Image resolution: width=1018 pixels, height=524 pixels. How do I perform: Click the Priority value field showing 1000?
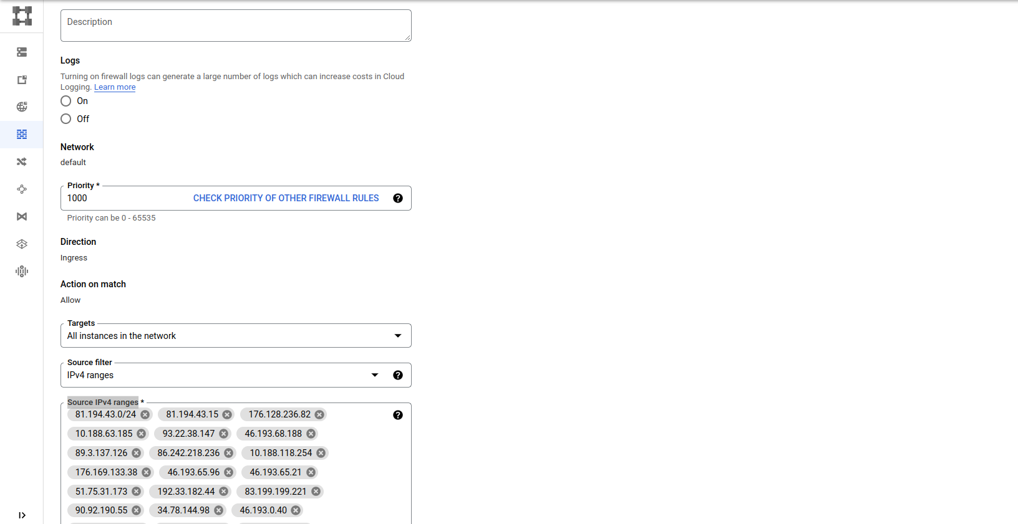pyautogui.click(x=125, y=198)
